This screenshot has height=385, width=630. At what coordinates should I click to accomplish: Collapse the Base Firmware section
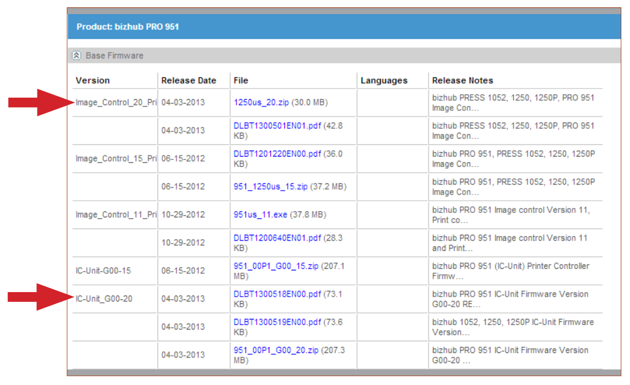tap(76, 55)
